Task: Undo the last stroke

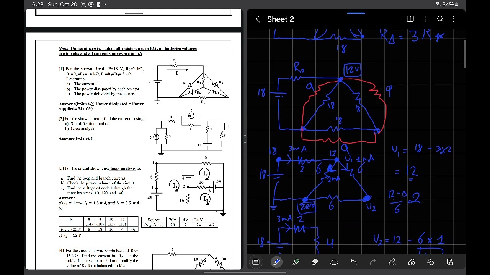Action: (353, 262)
